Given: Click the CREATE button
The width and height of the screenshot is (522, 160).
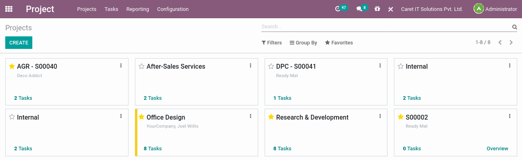Looking at the screenshot, I should [x=19, y=42].
